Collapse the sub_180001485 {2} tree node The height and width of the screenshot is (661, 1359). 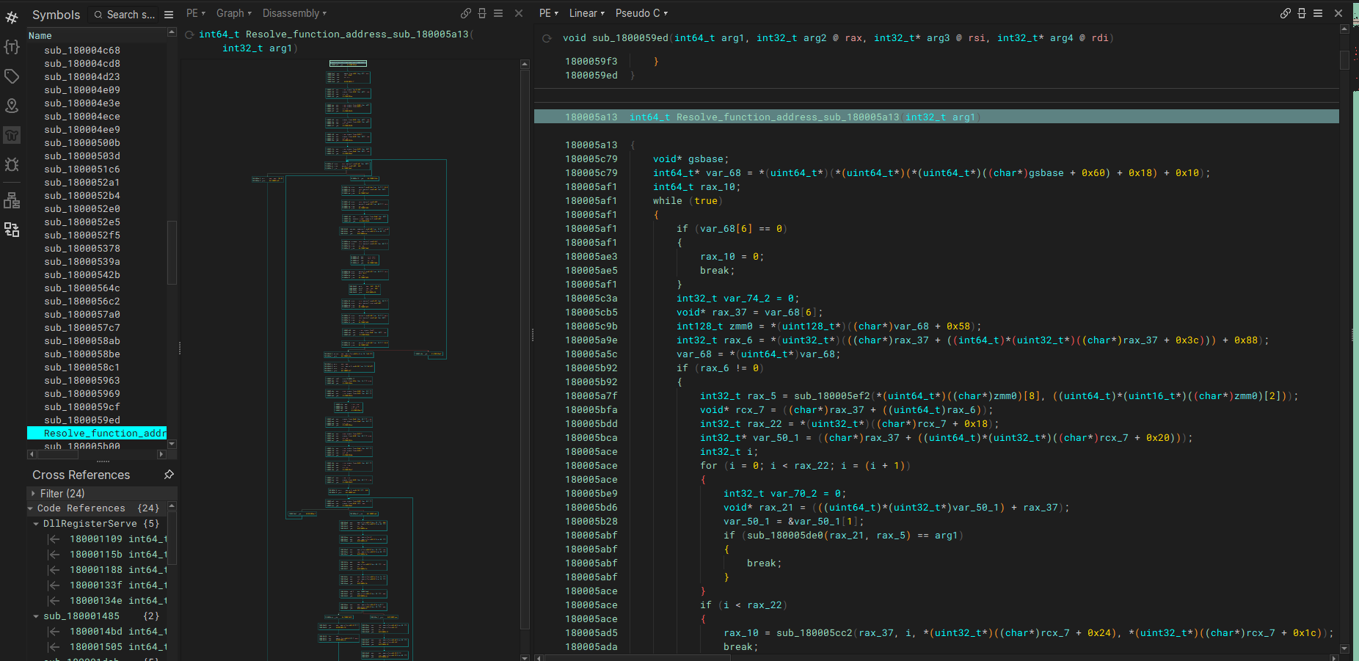point(36,616)
